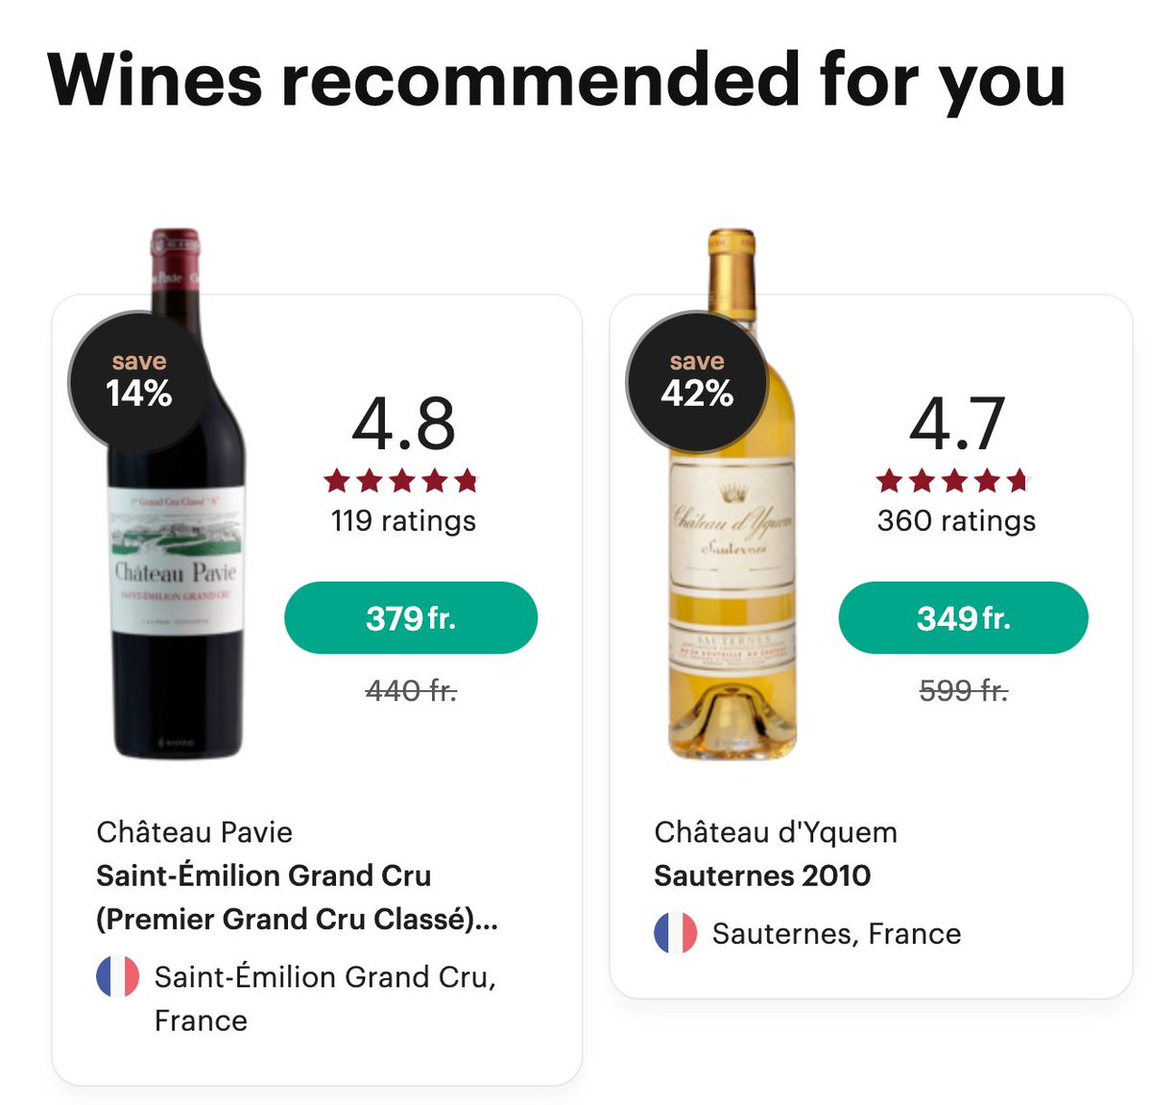Open the Sauternes 2010 wine title

tap(762, 876)
